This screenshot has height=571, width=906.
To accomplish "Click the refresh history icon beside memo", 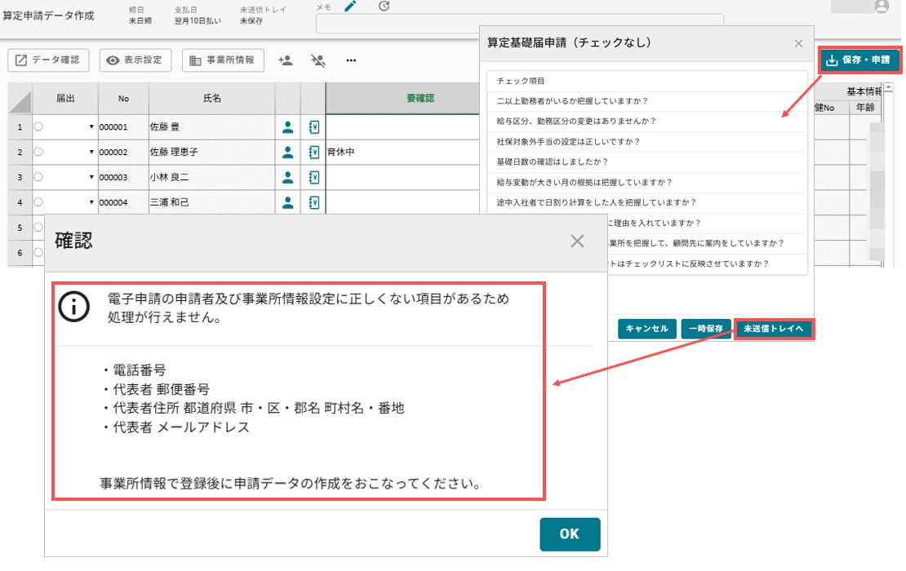I will point(384,7).
